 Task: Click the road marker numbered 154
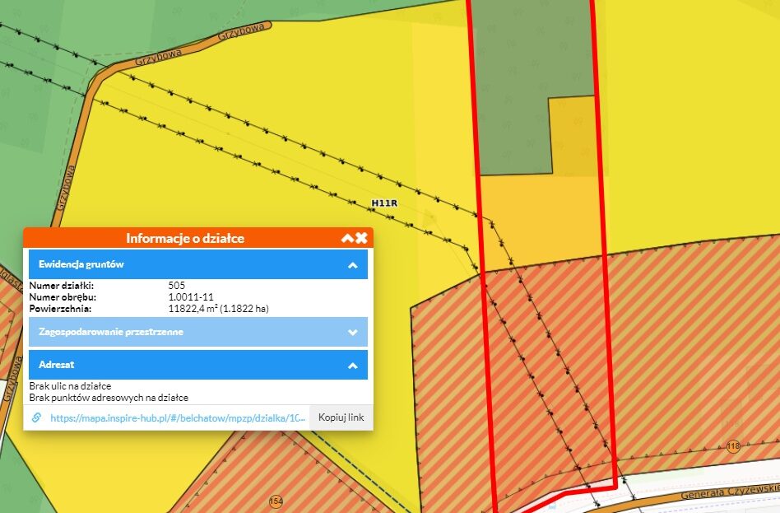276,501
